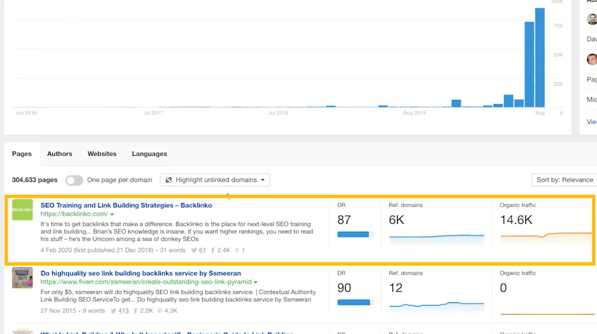597x334 pixels.
Task: Switch to the Websites tab
Action: pyautogui.click(x=102, y=154)
